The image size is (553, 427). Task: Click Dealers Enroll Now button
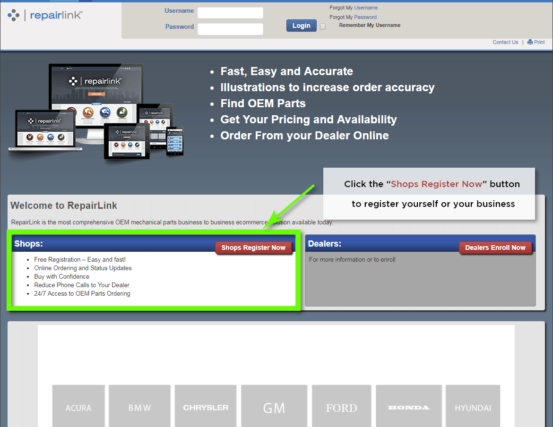(x=495, y=248)
